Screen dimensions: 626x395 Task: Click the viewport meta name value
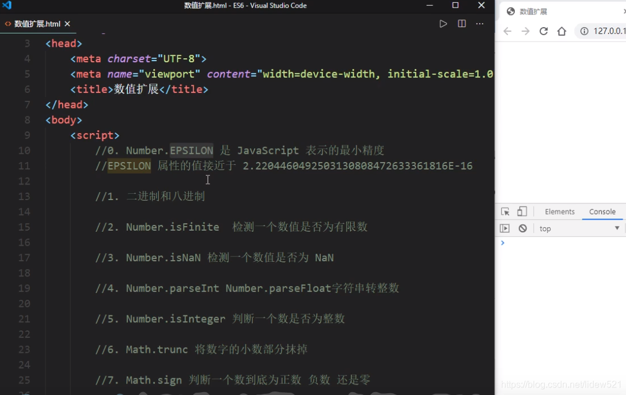[x=169, y=74]
